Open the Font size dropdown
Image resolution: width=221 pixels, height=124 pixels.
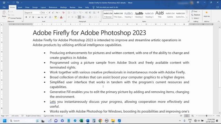[x=46, y=13]
